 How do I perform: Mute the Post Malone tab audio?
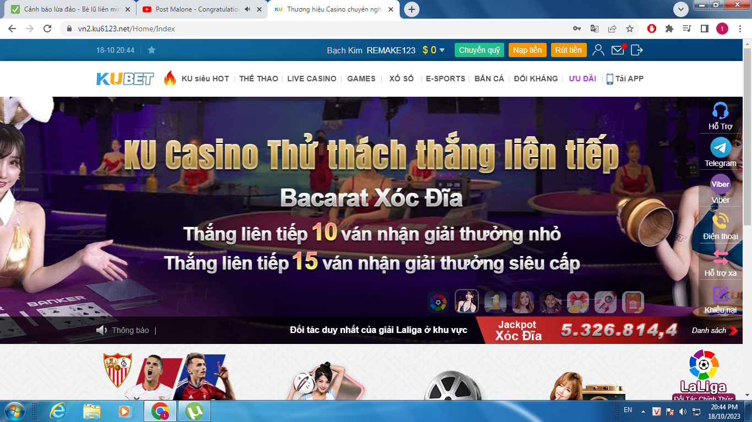pyautogui.click(x=247, y=9)
